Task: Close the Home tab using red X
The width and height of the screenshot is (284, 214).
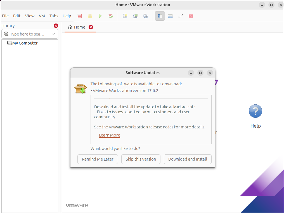Action: point(91,27)
